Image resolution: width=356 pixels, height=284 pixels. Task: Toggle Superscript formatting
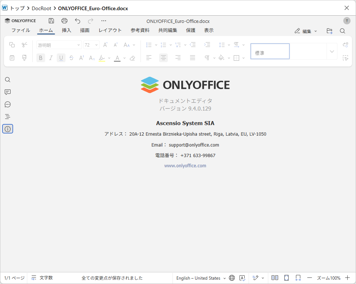82,58
